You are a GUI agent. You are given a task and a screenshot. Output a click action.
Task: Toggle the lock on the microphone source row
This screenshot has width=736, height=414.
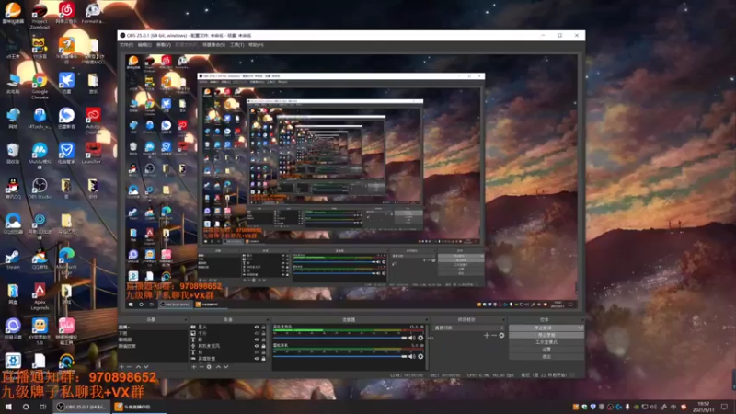coord(263,346)
